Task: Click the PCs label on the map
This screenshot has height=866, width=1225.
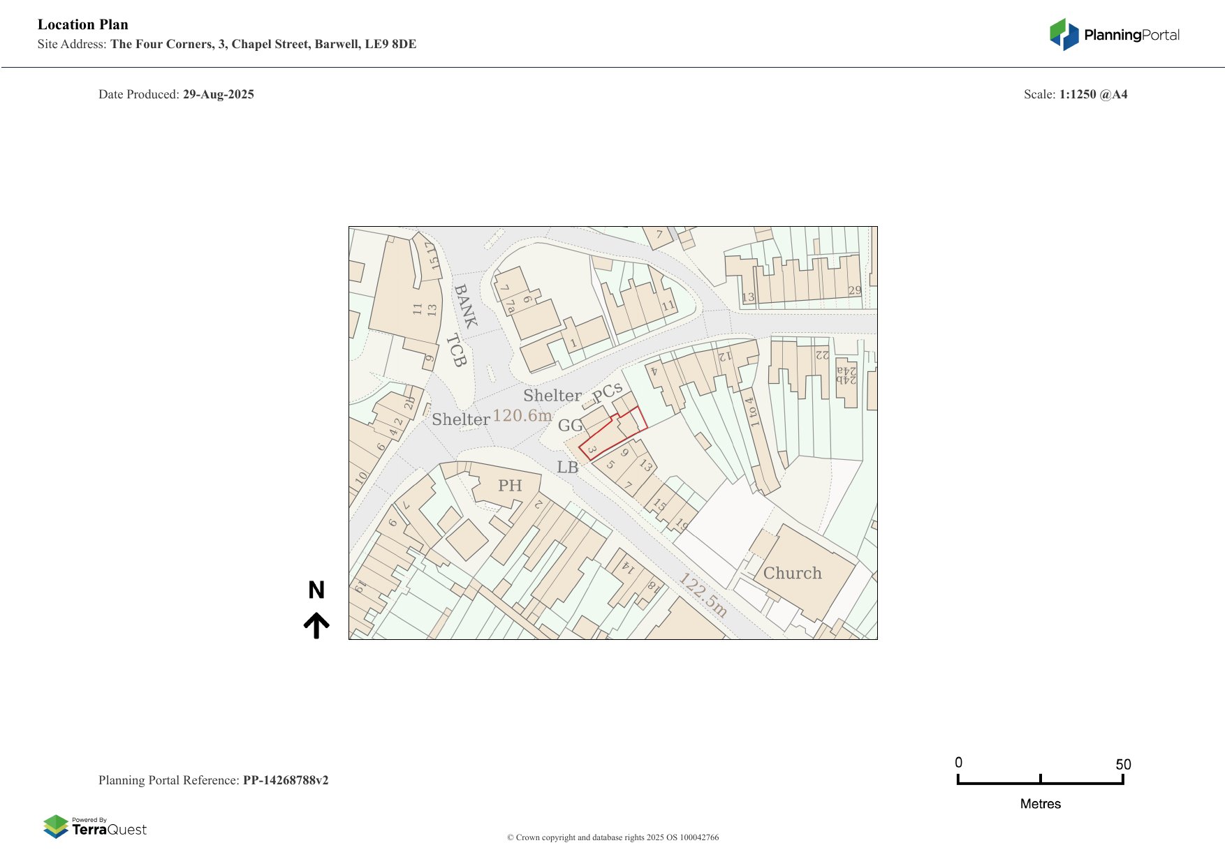Action: tap(607, 393)
